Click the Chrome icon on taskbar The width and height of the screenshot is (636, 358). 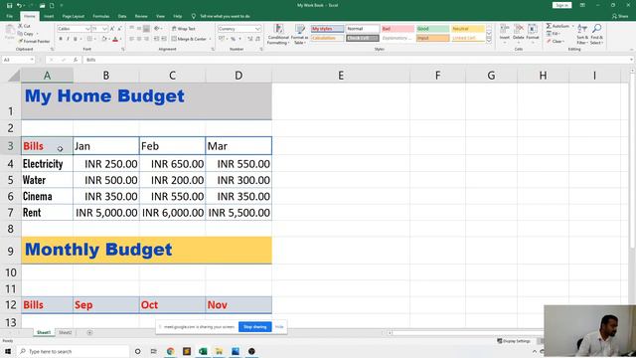tap(170, 351)
